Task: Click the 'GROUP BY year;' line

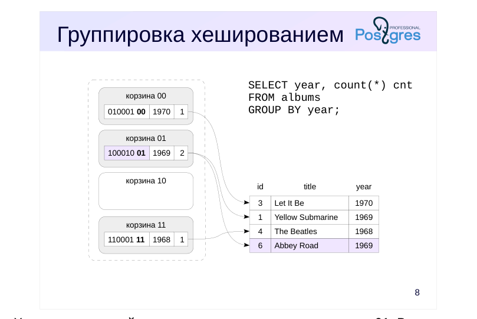Action: tap(294, 110)
